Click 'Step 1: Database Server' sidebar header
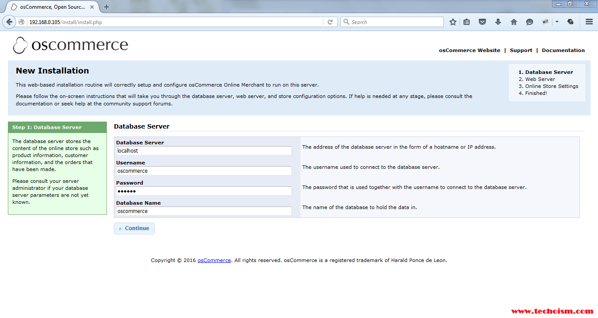The image size is (598, 318). tap(57, 127)
